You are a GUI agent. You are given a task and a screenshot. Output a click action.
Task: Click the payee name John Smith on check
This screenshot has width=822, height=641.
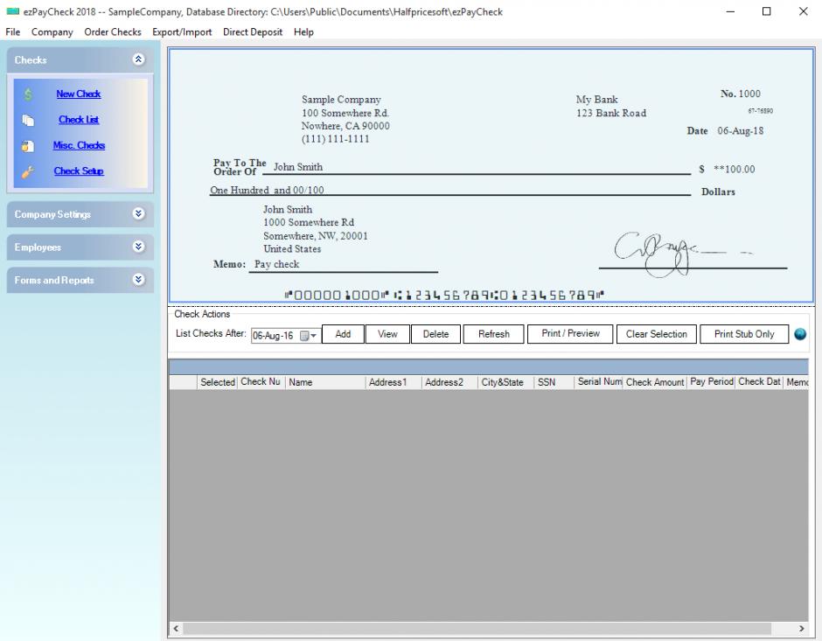[x=298, y=167]
